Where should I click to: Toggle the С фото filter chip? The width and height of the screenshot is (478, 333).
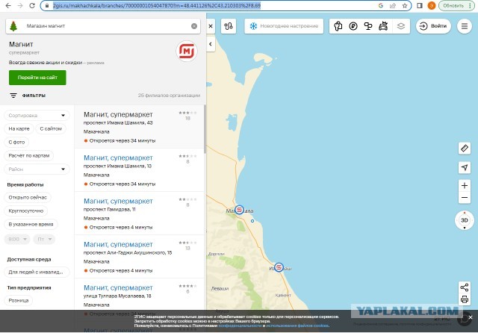click(16, 142)
